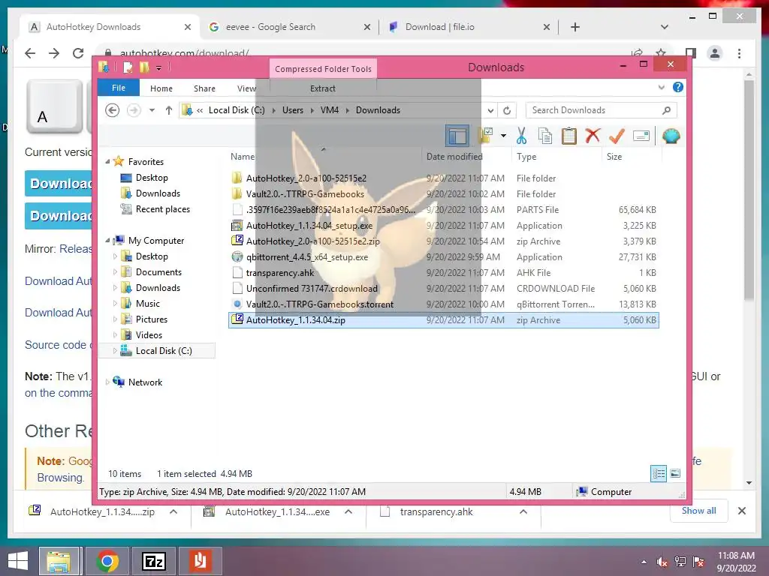Collapse the Favorites tree group
Viewport: 769px width, 576px height.
[108, 162]
